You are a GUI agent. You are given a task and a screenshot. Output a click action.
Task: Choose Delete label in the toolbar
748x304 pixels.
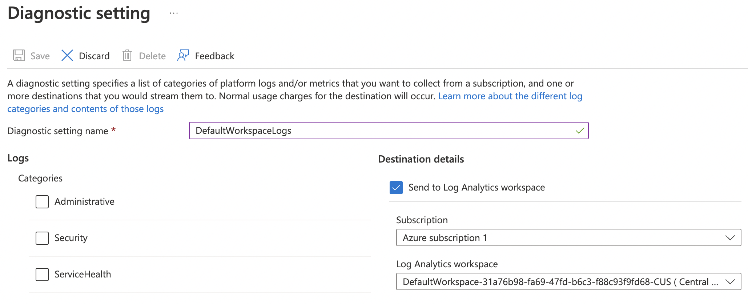[152, 56]
